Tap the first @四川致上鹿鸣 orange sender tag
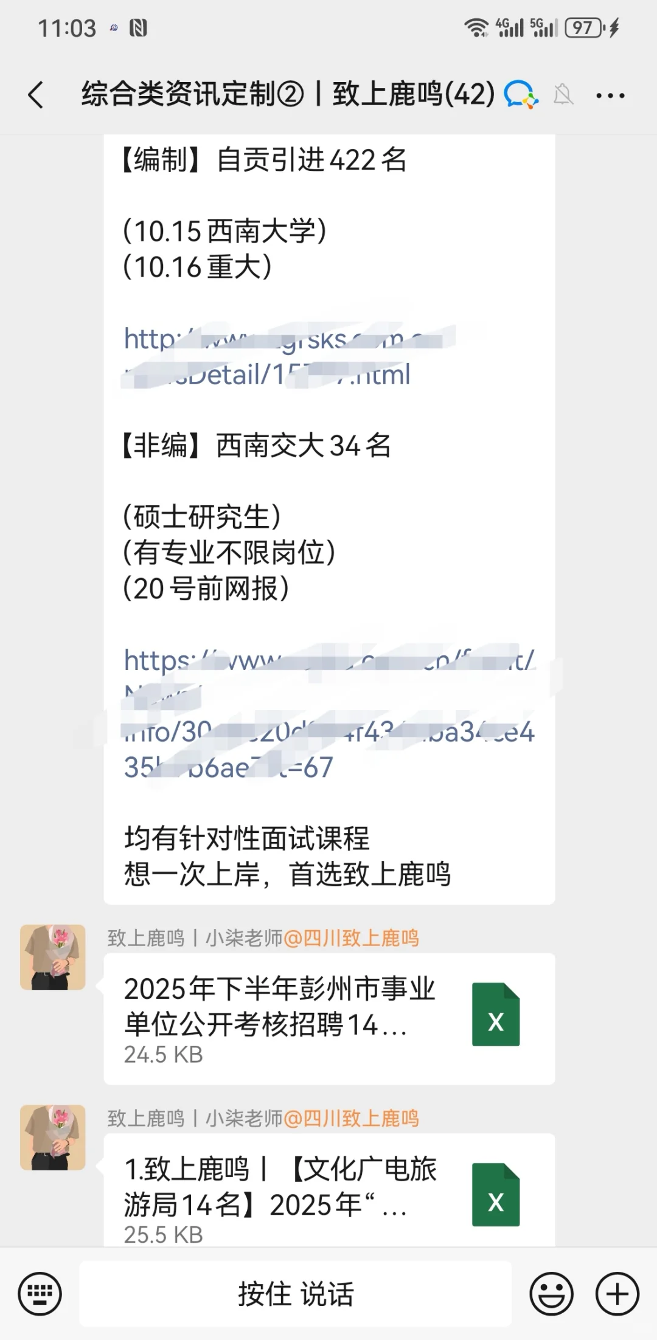 pos(351,938)
